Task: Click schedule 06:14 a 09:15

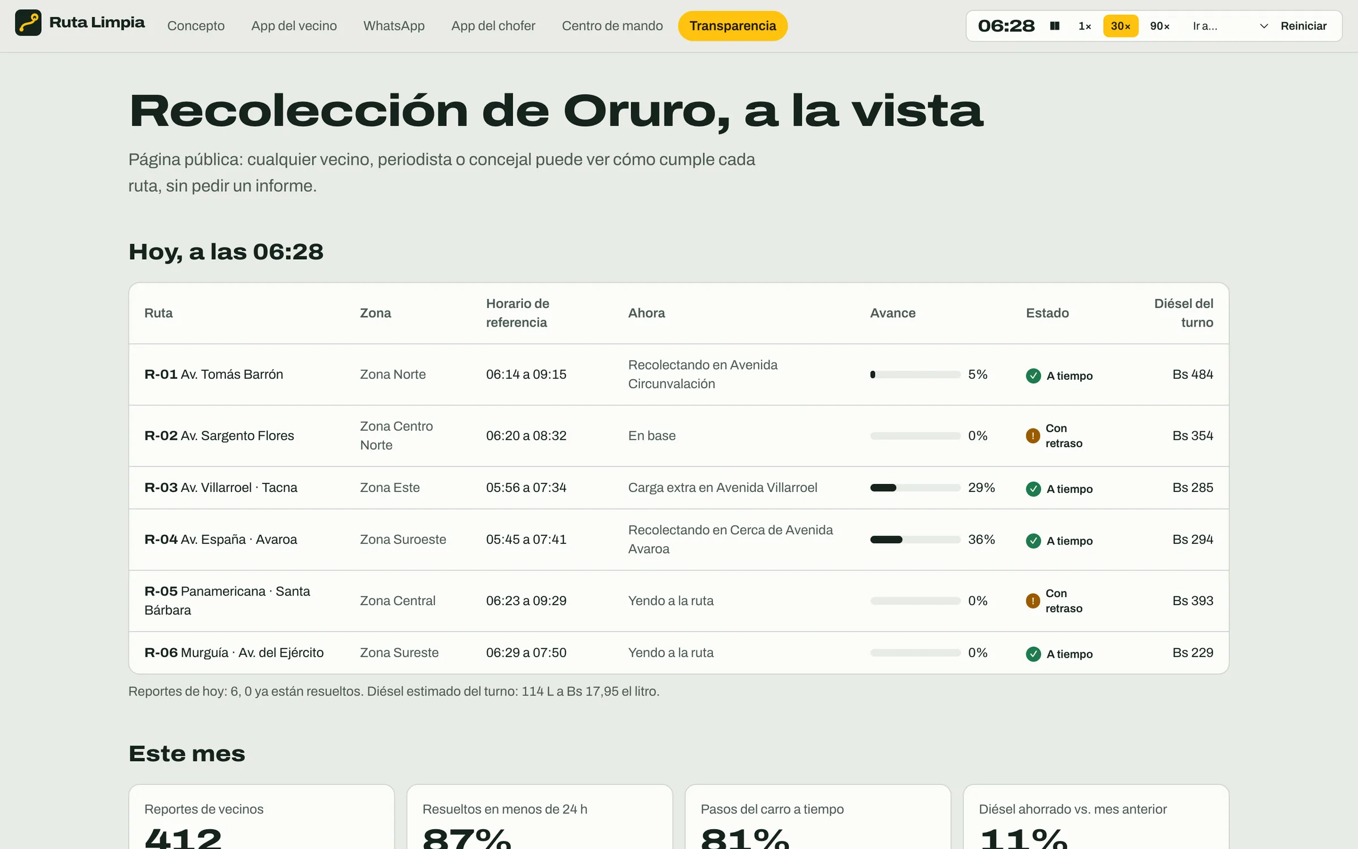Action: tap(526, 375)
